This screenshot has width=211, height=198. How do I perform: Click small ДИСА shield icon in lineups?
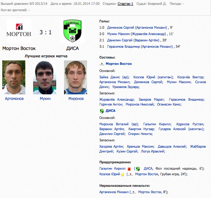pos(102,111)
